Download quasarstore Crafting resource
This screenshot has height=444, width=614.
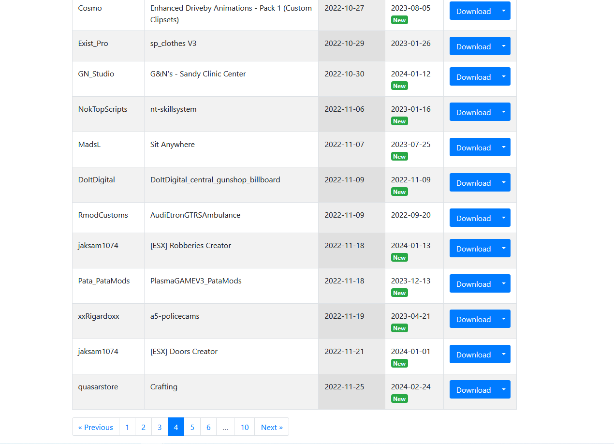coord(473,389)
